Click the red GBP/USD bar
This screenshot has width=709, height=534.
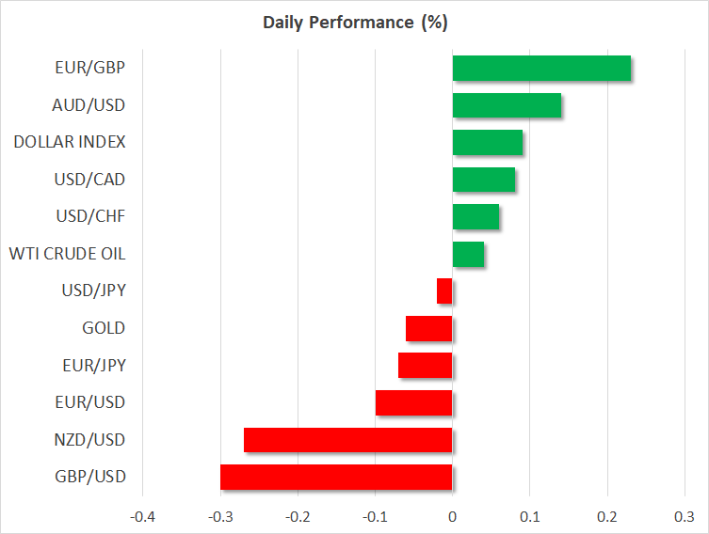[336, 477]
